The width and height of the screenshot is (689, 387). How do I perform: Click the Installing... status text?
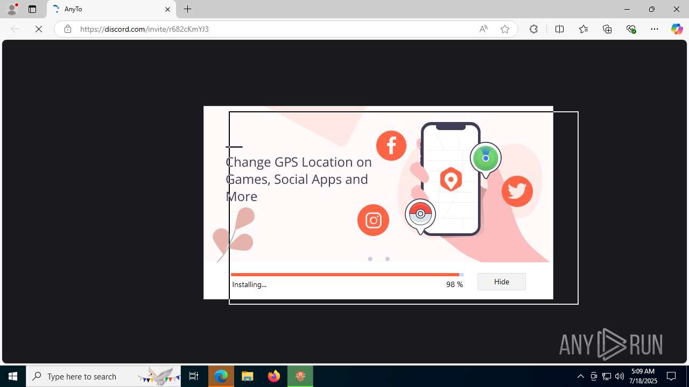(x=249, y=284)
